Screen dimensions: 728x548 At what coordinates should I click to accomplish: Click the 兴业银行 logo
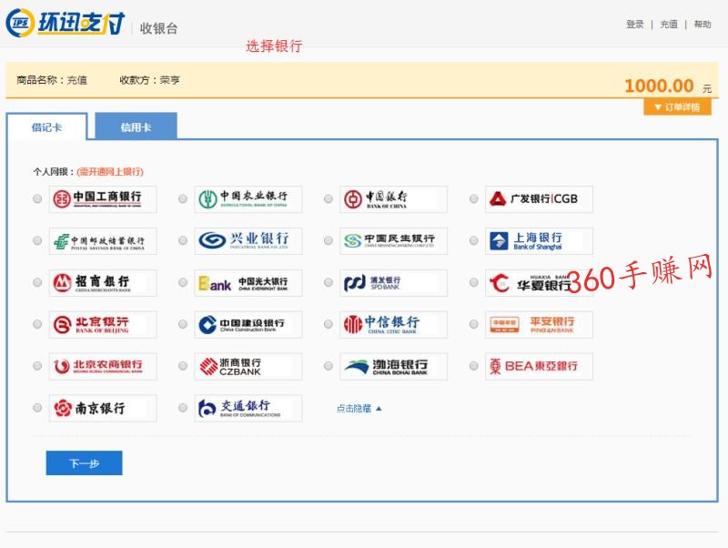248,241
